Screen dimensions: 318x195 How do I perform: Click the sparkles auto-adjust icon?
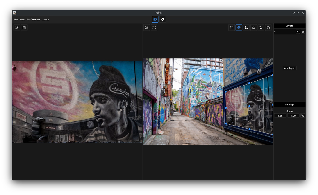[x=162, y=19]
